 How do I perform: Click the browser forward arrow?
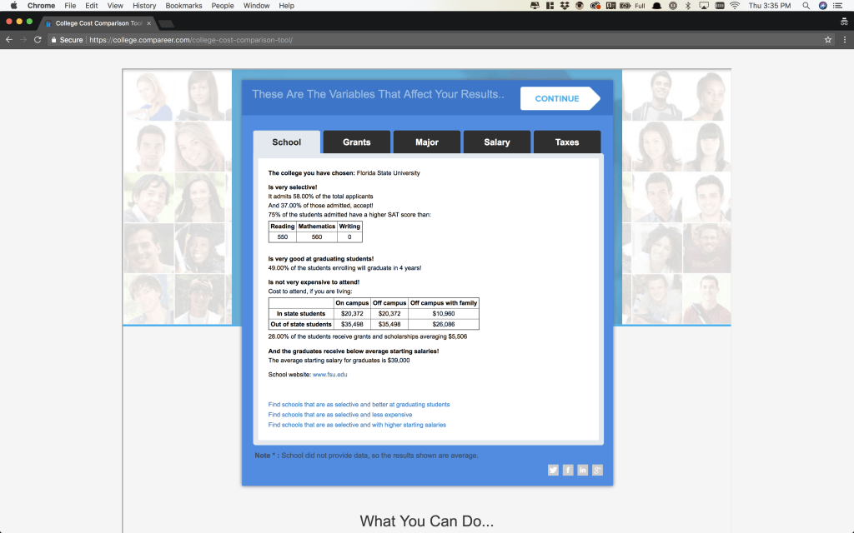pos(23,40)
